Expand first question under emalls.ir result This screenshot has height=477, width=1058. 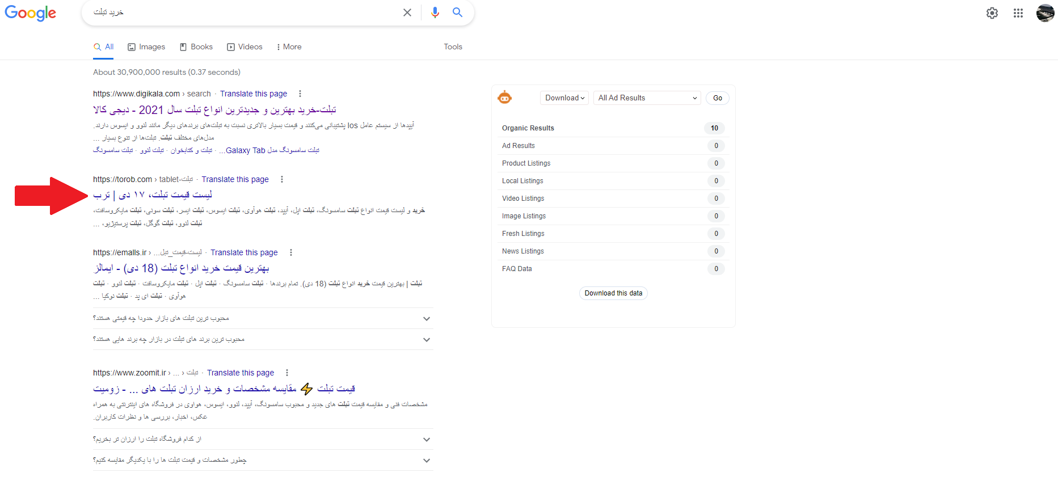[263, 319]
